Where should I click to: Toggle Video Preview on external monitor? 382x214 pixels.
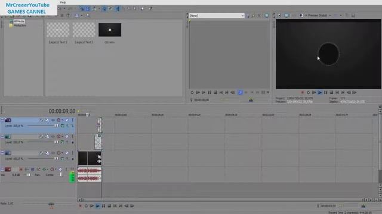286,15
